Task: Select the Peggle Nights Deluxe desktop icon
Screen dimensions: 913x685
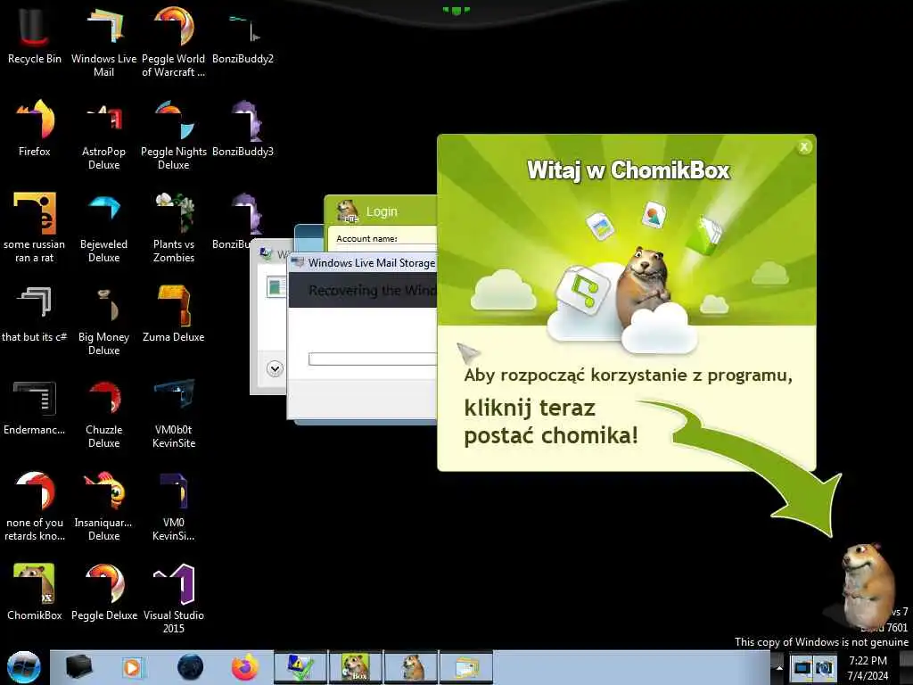Action: click(173, 135)
